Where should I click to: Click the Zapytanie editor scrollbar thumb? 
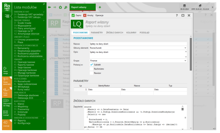pyautogui.click(x=182, y=109)
